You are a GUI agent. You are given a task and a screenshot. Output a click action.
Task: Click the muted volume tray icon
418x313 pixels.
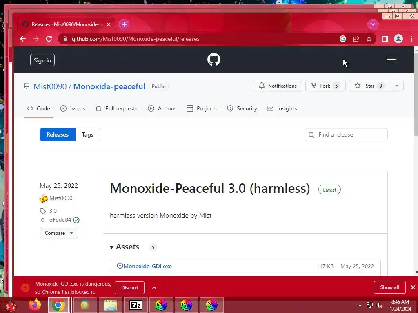[x=379, y=305]
